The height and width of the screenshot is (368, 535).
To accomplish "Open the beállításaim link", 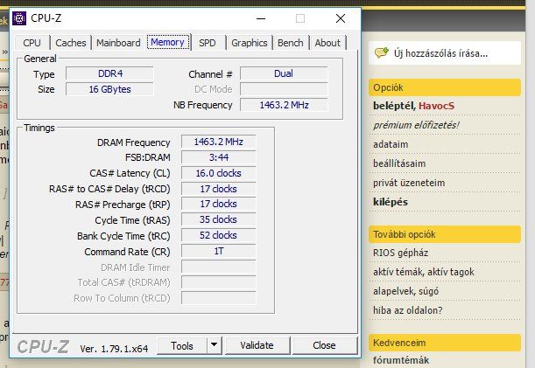I will click(x=399, y=163).
